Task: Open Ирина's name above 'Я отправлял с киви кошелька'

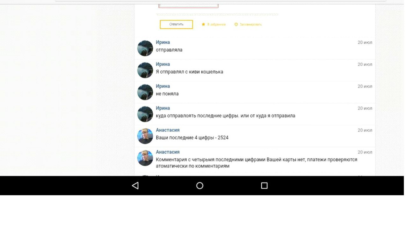Action: click(163, 64)
